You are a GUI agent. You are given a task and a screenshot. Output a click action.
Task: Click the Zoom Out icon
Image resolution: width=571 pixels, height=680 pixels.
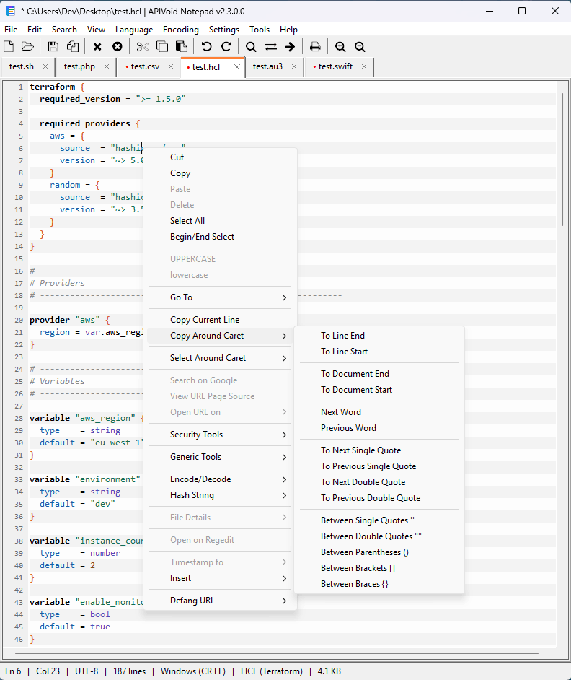[360, 46]
